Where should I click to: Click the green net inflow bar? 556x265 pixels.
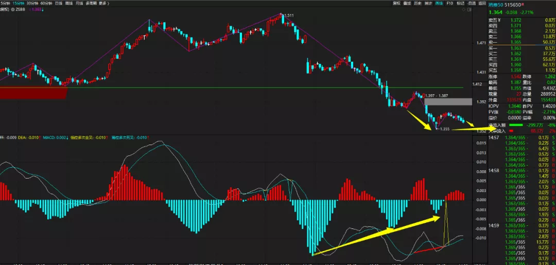[x=516, y=125]
